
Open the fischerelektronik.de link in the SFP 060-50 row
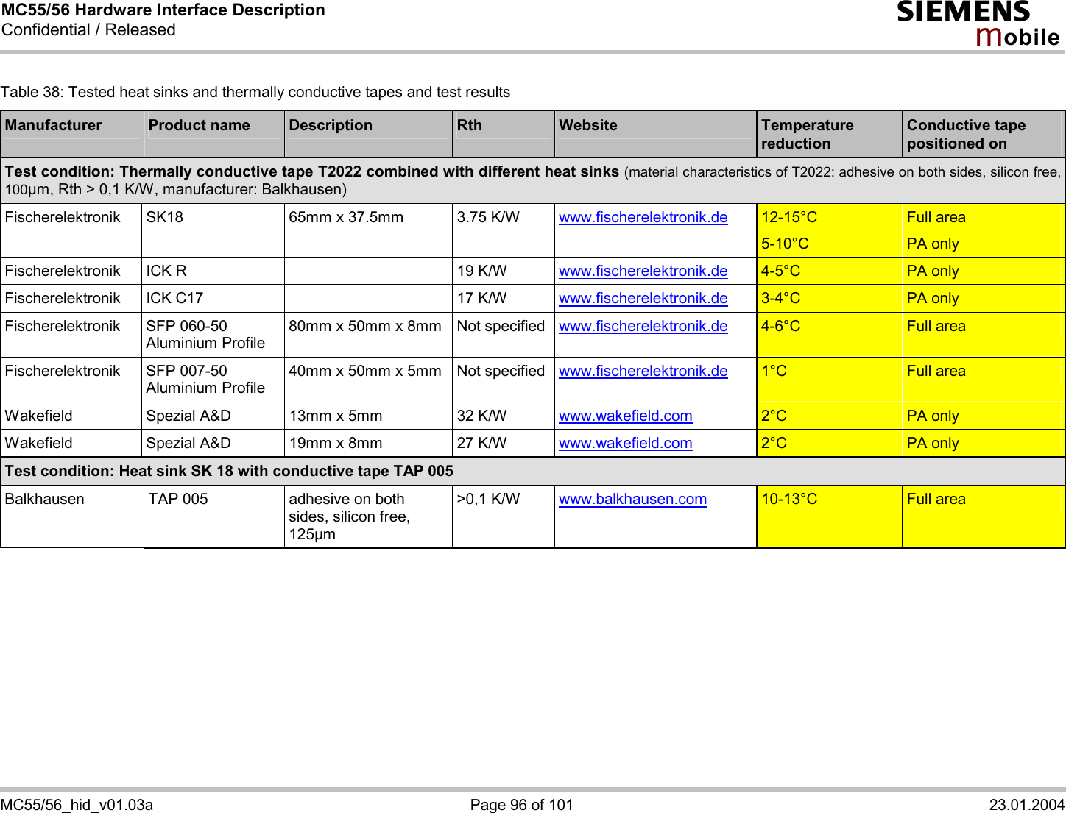tap(643, 326)
